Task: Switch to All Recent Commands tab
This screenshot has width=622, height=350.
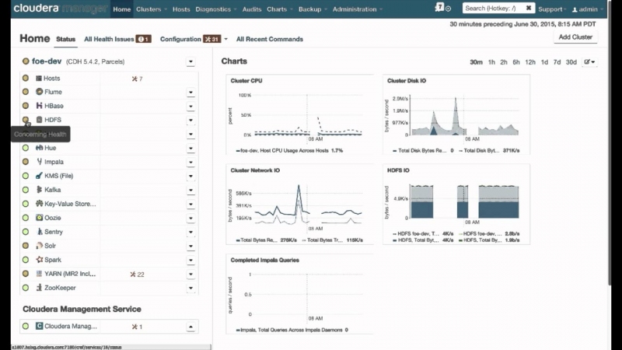Action: (x=270, y=39)
